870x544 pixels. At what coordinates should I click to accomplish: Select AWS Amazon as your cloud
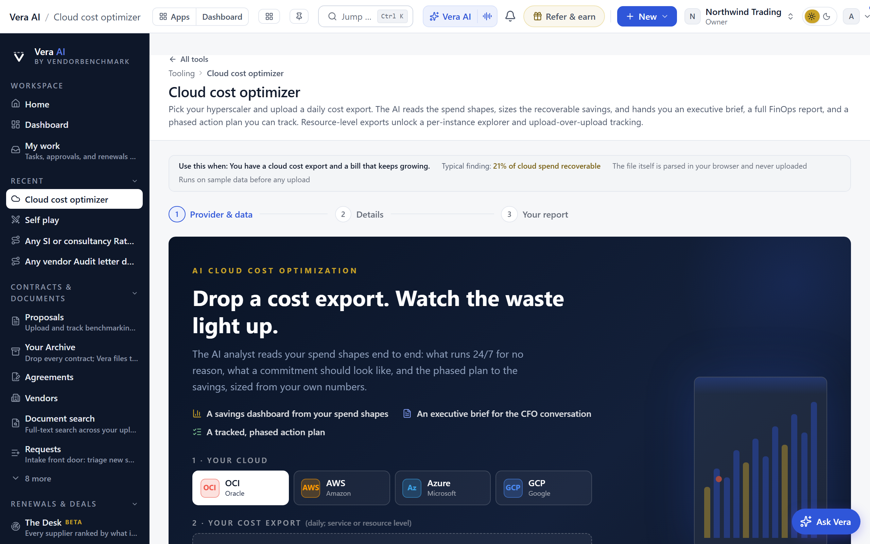point(342,488)
